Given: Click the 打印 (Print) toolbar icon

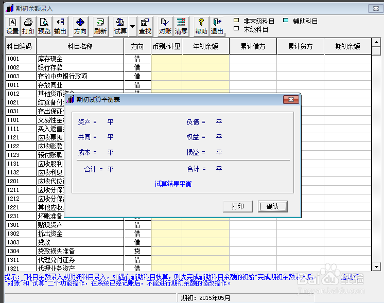Looking at the screenshot, I should pyautogui.click(x=28, y=26).
